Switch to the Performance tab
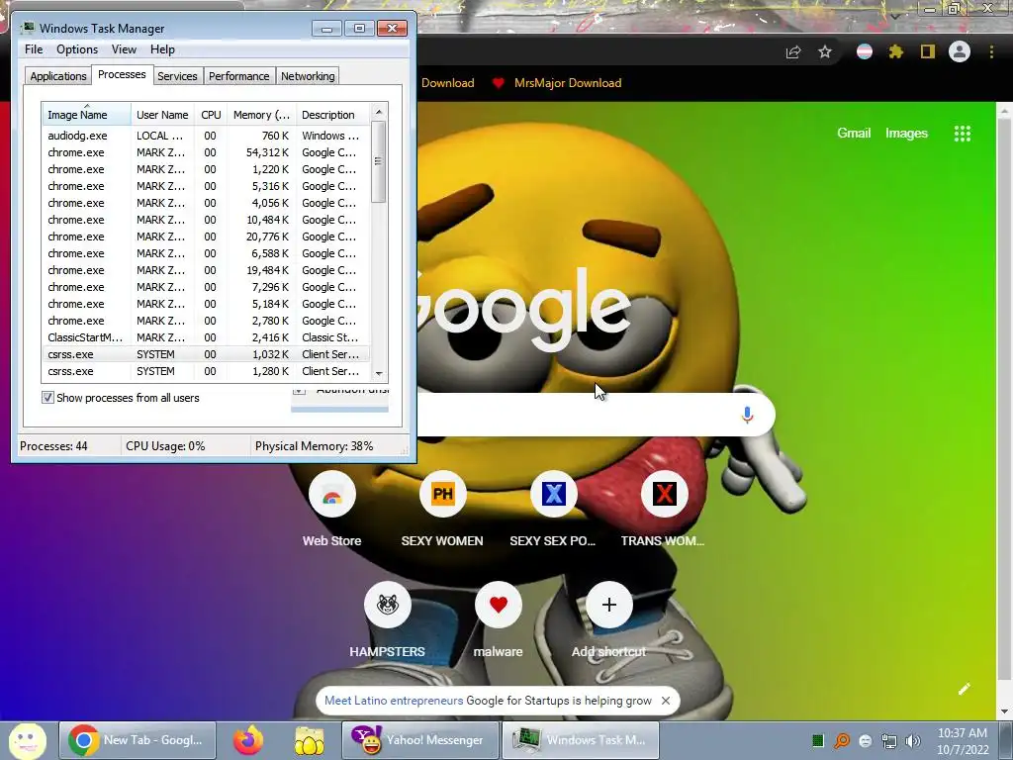The width and height of the screenshot is (1013, 760). [x=239, y=76]
